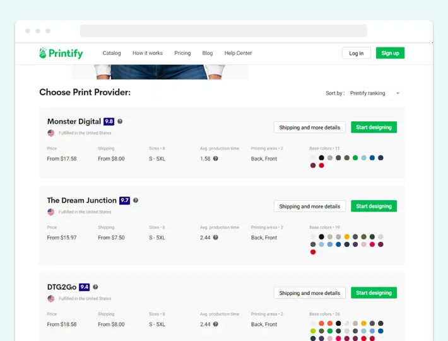Click the US flag under Monster Digital
The height and width of the screenshot is (341, 448).
(x=51, y=133)
